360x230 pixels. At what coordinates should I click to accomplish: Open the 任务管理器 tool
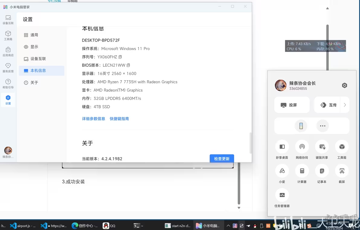click(282, 198)
